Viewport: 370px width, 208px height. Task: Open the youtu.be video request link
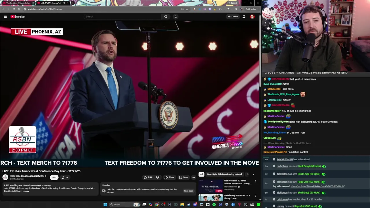(317, 186)
